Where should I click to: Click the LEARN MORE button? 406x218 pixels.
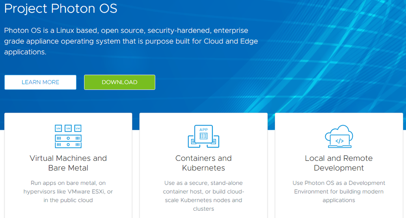(x=40, y=82)
